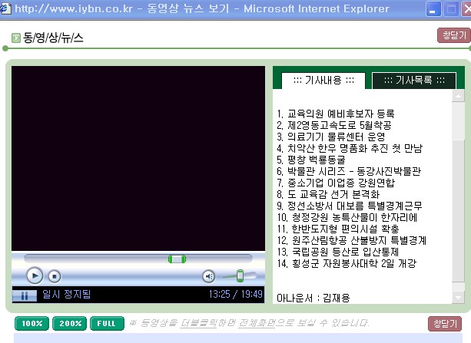The image size is (471, 343).
Task: Maximize the Internet Explorer window
Action: click(x=449, y=8)
